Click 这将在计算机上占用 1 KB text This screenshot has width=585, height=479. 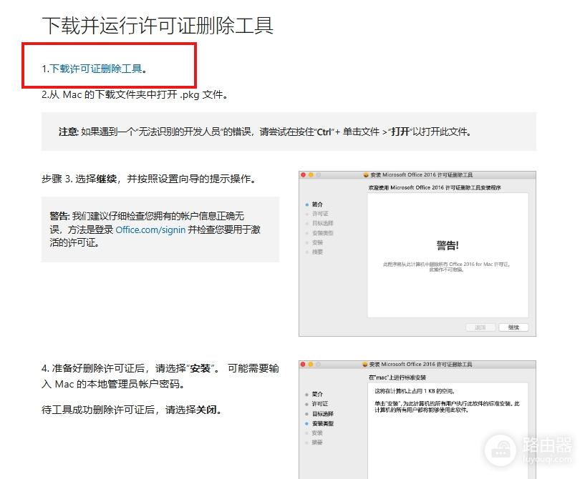[x=415, y=391]
